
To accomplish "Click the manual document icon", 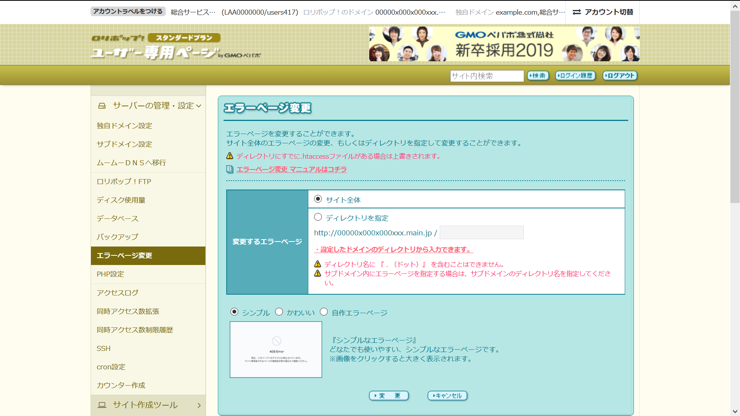I will click(x=230, y=169).
